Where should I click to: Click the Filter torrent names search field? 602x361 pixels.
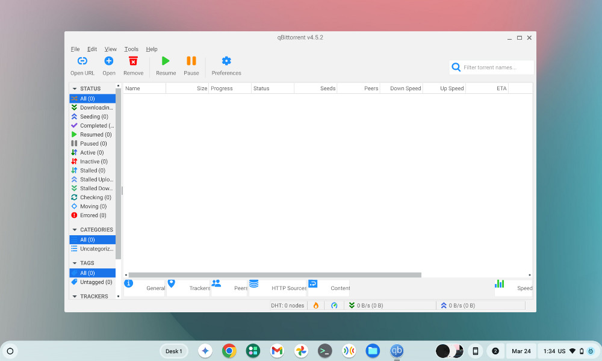coord(491,67)
